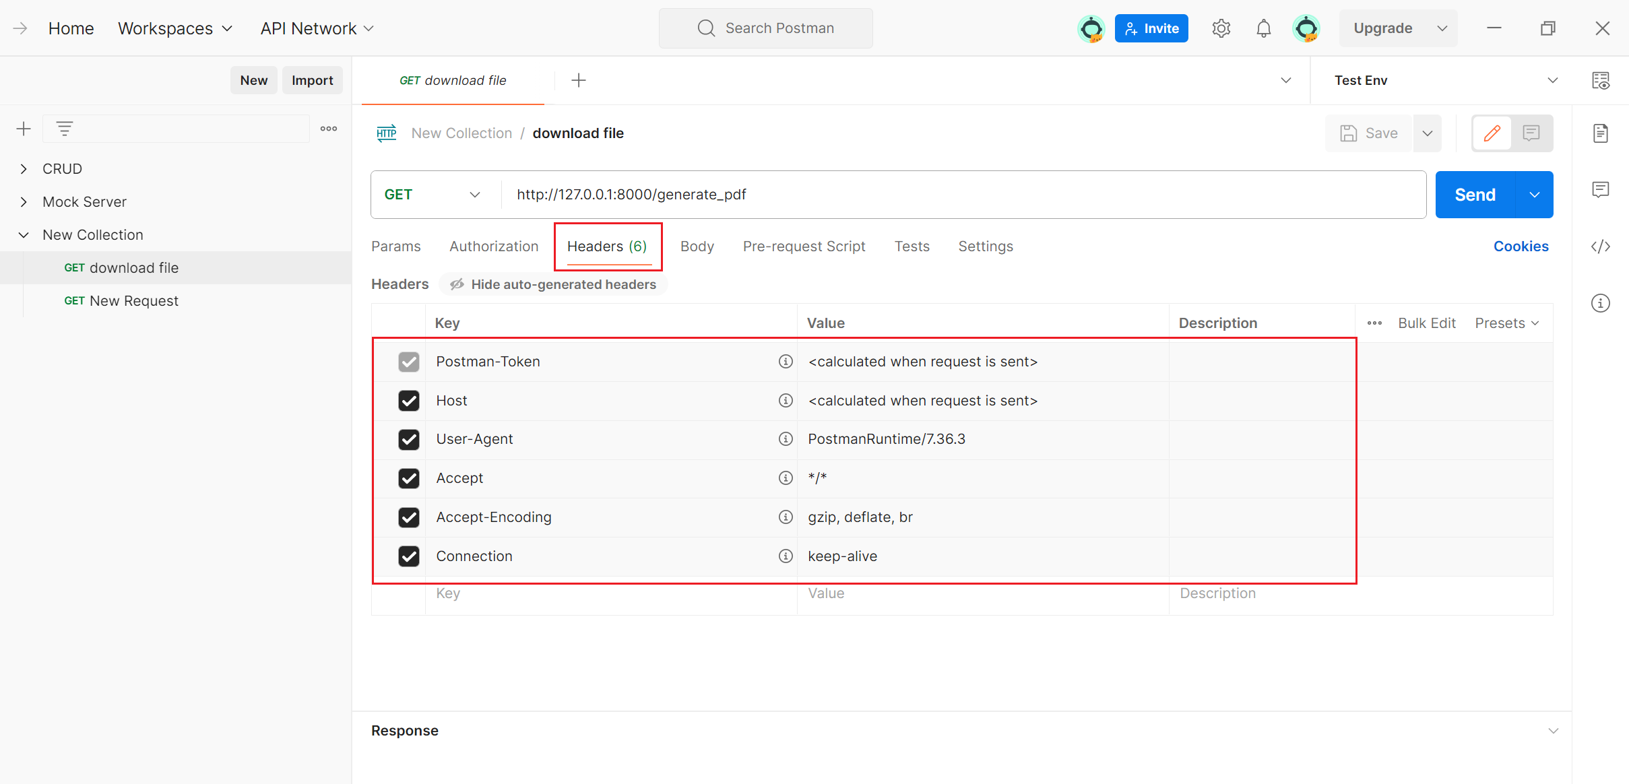
Task: Click info icon for Connection header
Action: [x=786, y=556]
